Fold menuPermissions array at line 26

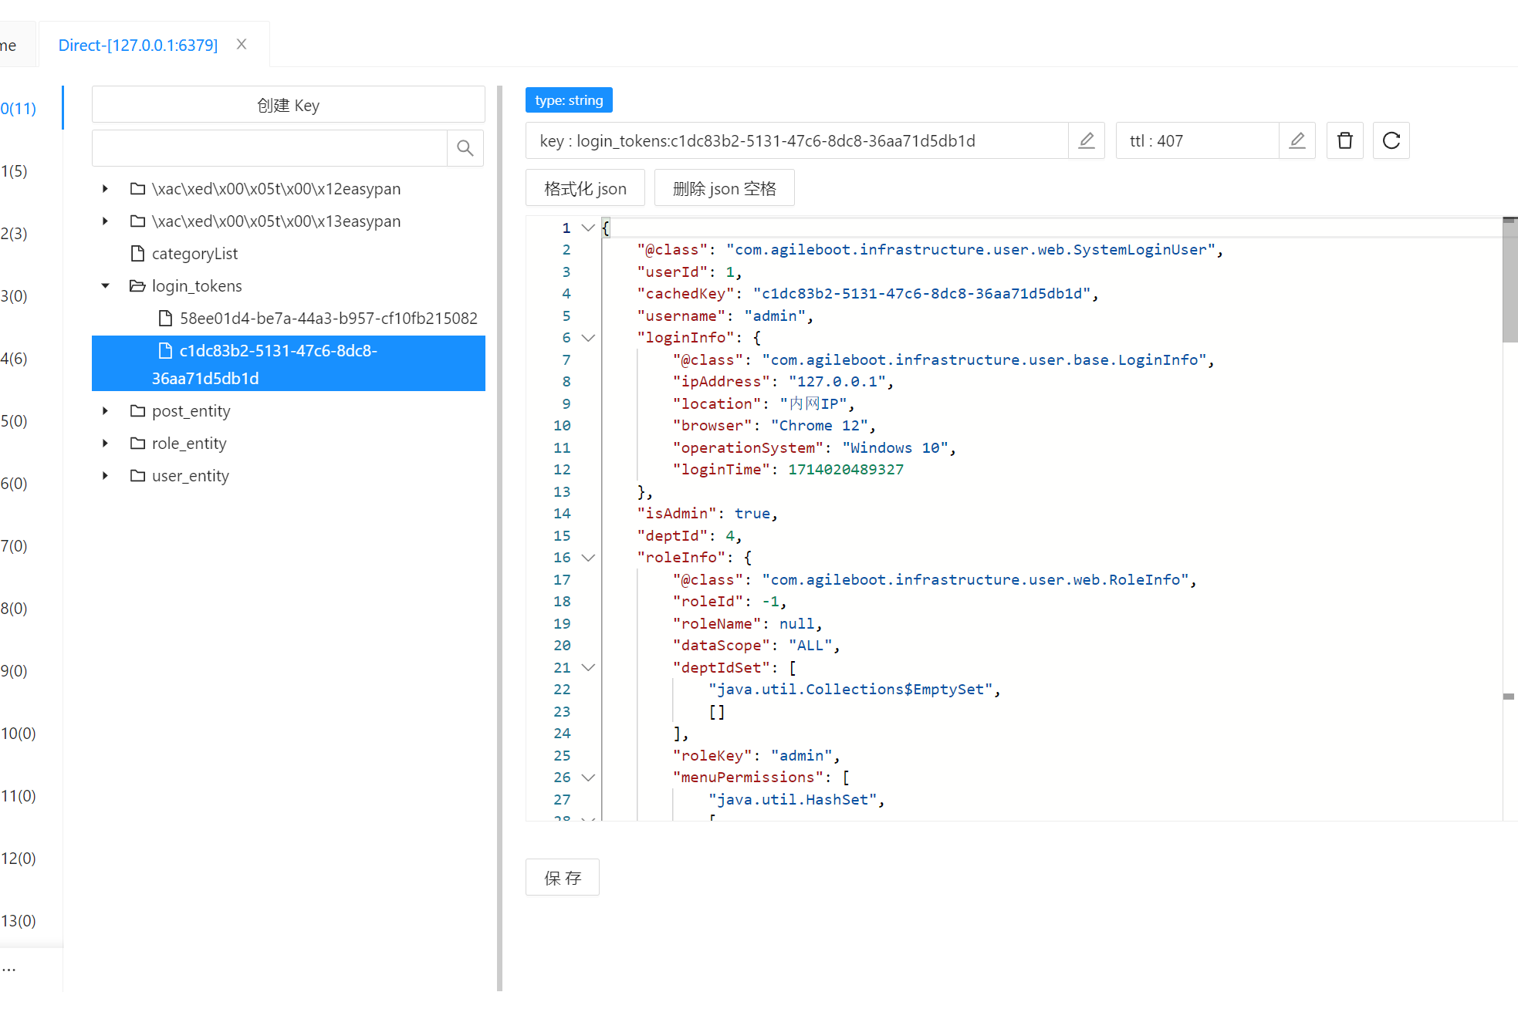pyautogui.click(x=588, y=777)
